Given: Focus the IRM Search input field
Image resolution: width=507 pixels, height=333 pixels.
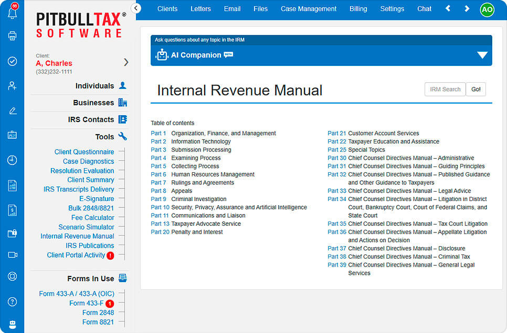Looking at the screenshot, I should 445,90.
